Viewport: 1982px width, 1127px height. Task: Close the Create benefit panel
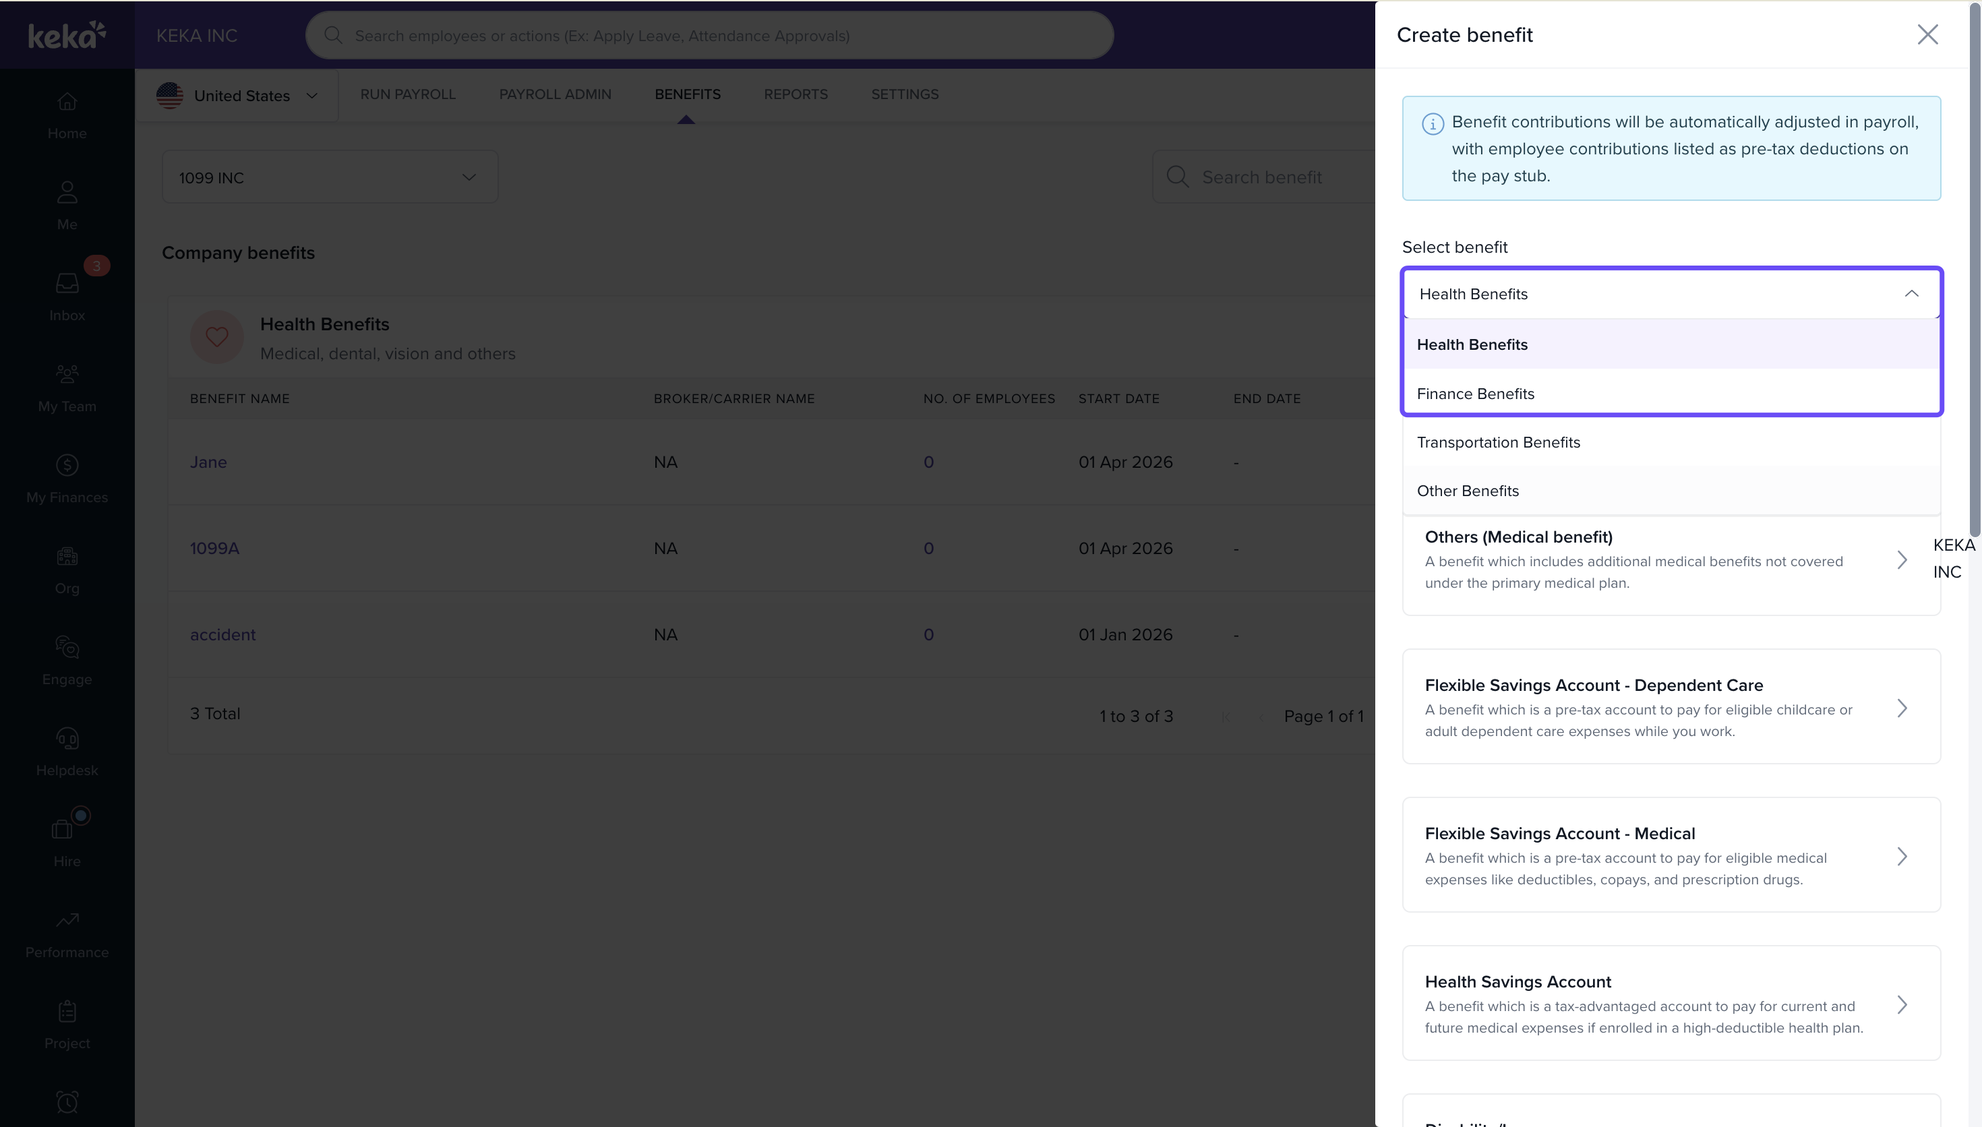(x=1927, y=35)
